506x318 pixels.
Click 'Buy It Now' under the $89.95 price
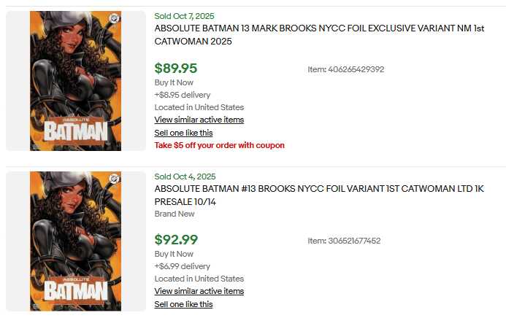tap(174, 82)
